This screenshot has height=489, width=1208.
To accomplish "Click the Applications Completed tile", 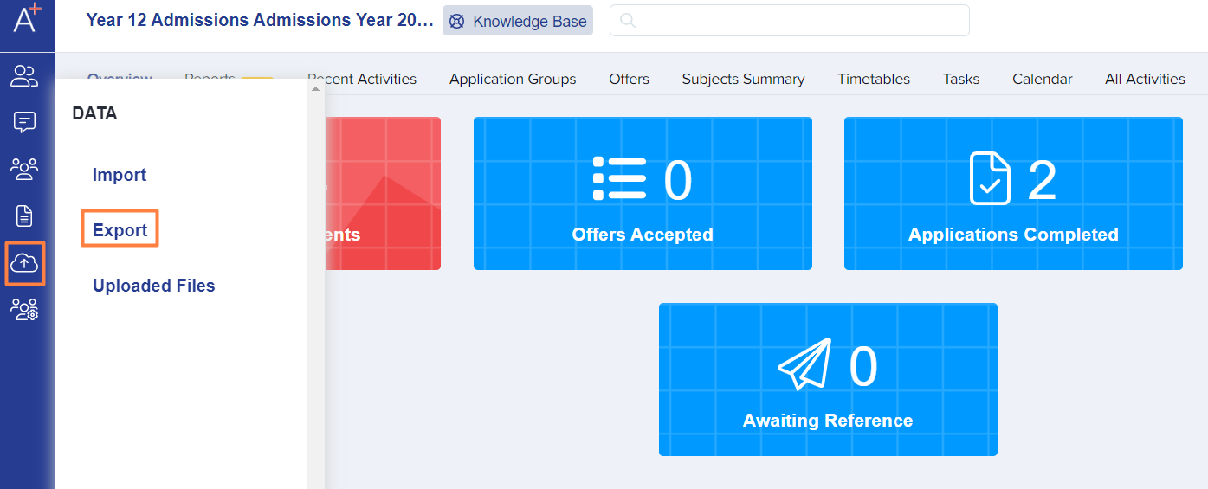I will pyautogui.click(x=1013, y=194).
